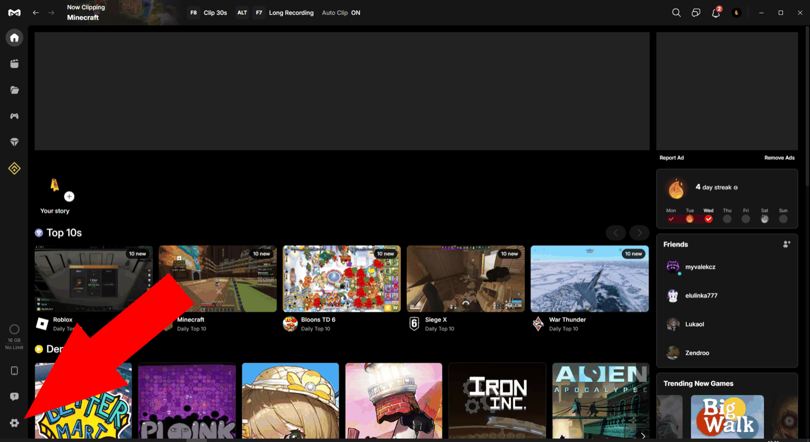The height and width of the screenshot is (442, 810).
Task: Click the add friend icon in Friends panel
Action: click(x=787, y=244)
